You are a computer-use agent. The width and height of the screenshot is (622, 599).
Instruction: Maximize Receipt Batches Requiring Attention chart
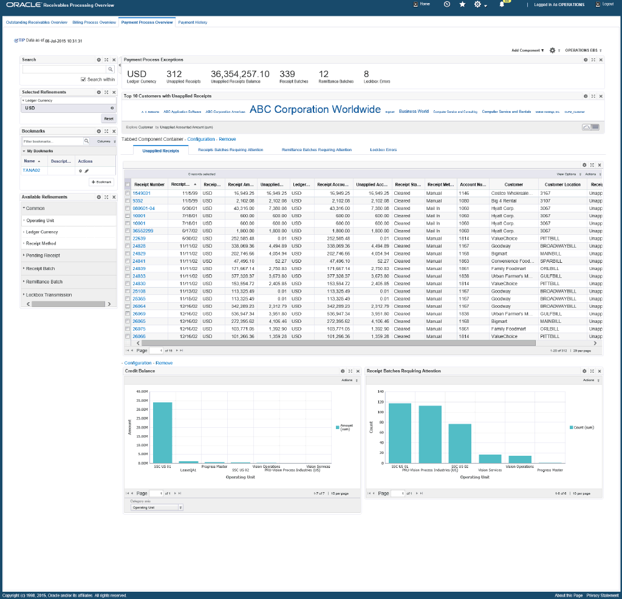coord(592,371)
